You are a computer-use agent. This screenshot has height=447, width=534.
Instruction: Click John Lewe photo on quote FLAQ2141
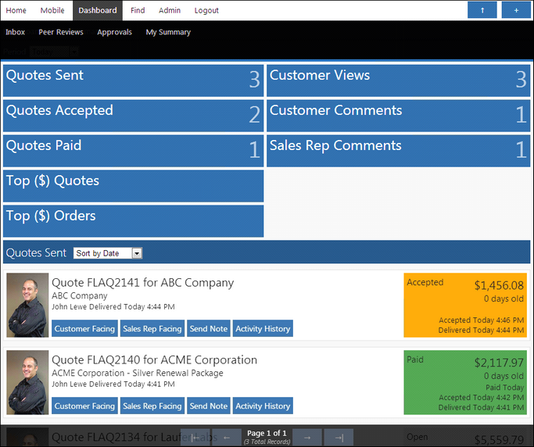(x=27, y=305)
